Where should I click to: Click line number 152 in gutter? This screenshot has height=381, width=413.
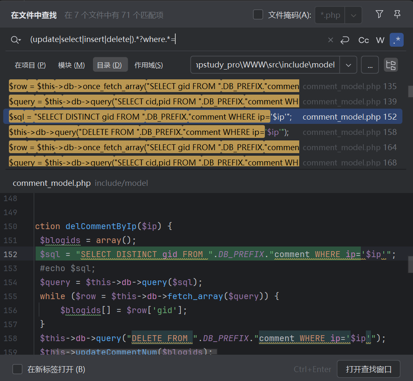click(10, 254)
